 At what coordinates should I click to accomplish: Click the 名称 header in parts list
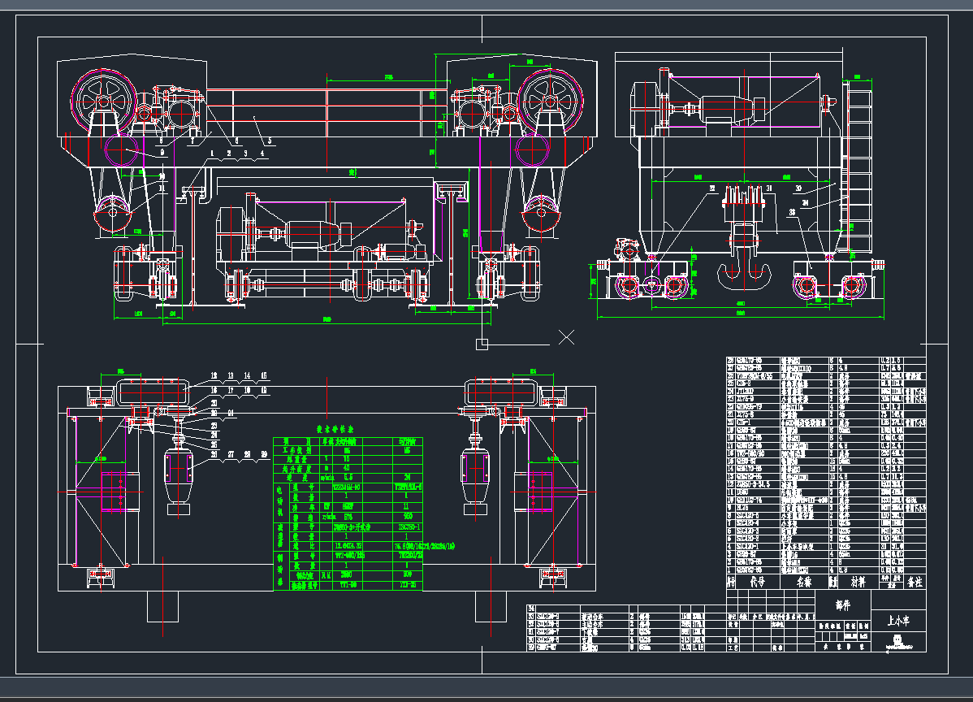[803, 582]
